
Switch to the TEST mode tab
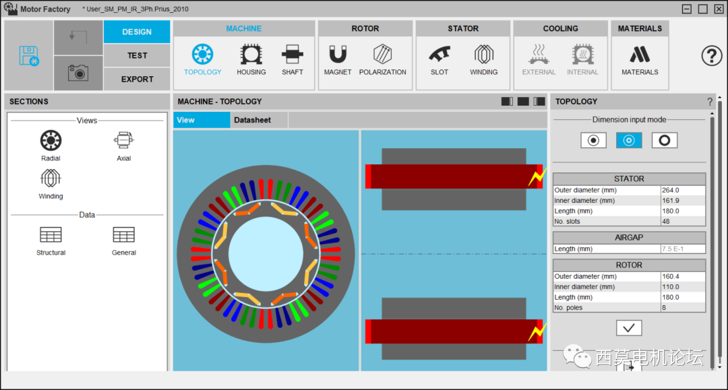pyautogui.click(x=137, y=55)
